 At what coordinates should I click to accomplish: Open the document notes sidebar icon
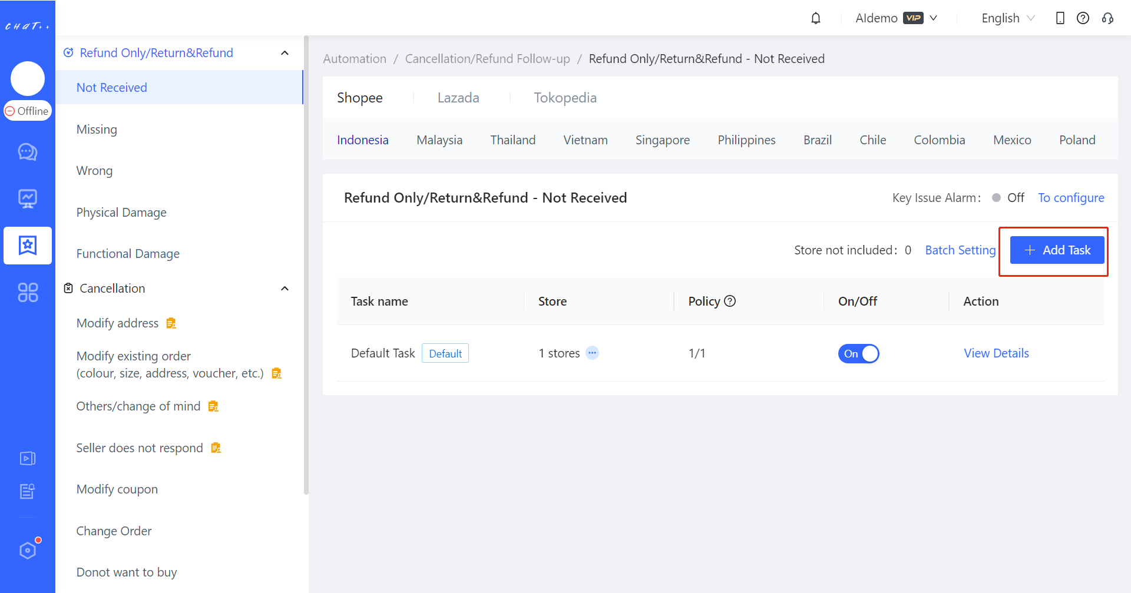pos(28,491)
